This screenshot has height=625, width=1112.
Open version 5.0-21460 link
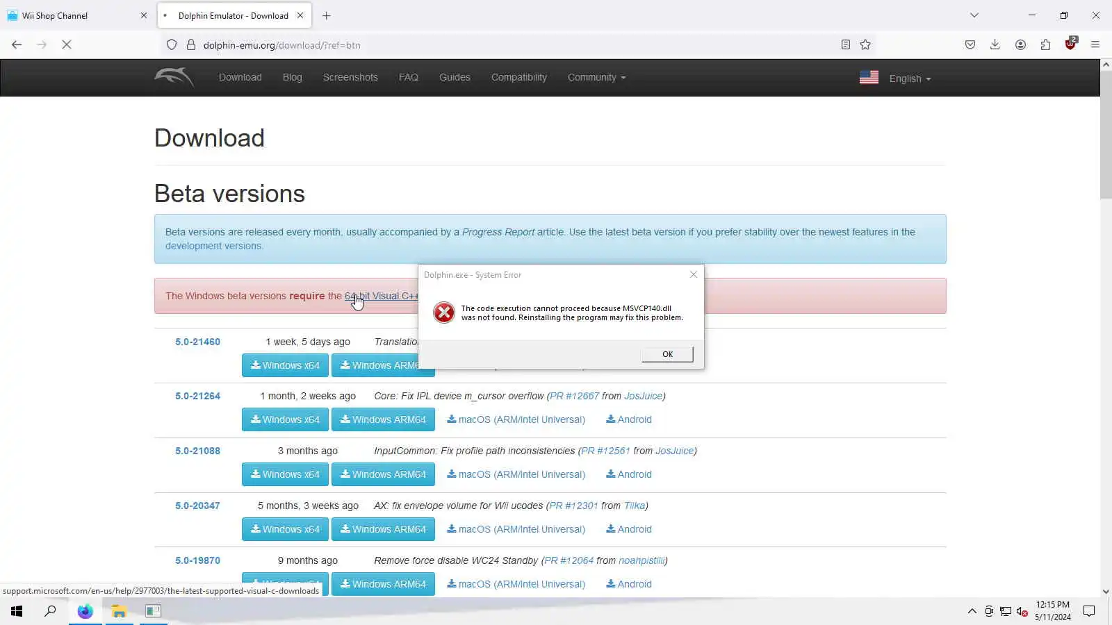pos(197,342)
